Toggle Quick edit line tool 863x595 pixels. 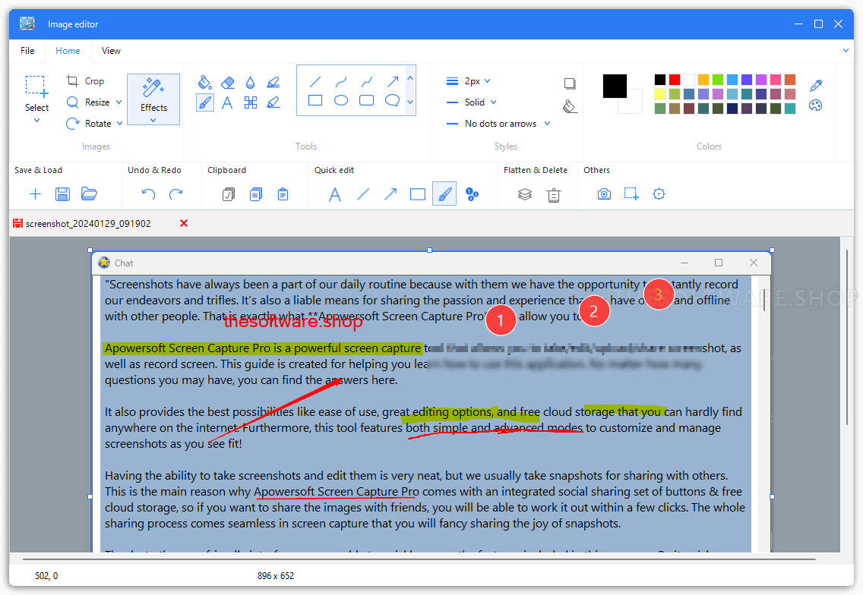pos(362,194)
